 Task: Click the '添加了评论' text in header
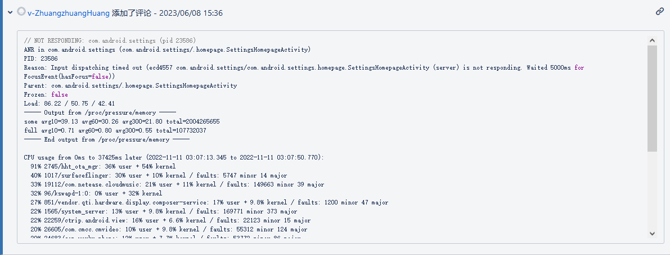click(132, 13)
